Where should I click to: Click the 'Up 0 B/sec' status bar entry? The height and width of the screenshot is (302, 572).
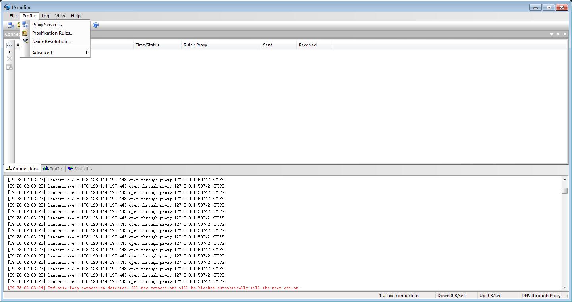click(490, 296)
